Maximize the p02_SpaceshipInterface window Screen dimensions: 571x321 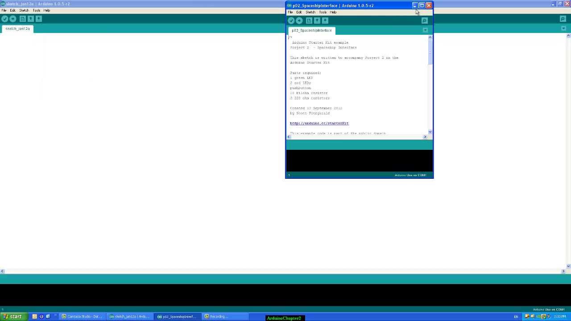click(422, 5)
